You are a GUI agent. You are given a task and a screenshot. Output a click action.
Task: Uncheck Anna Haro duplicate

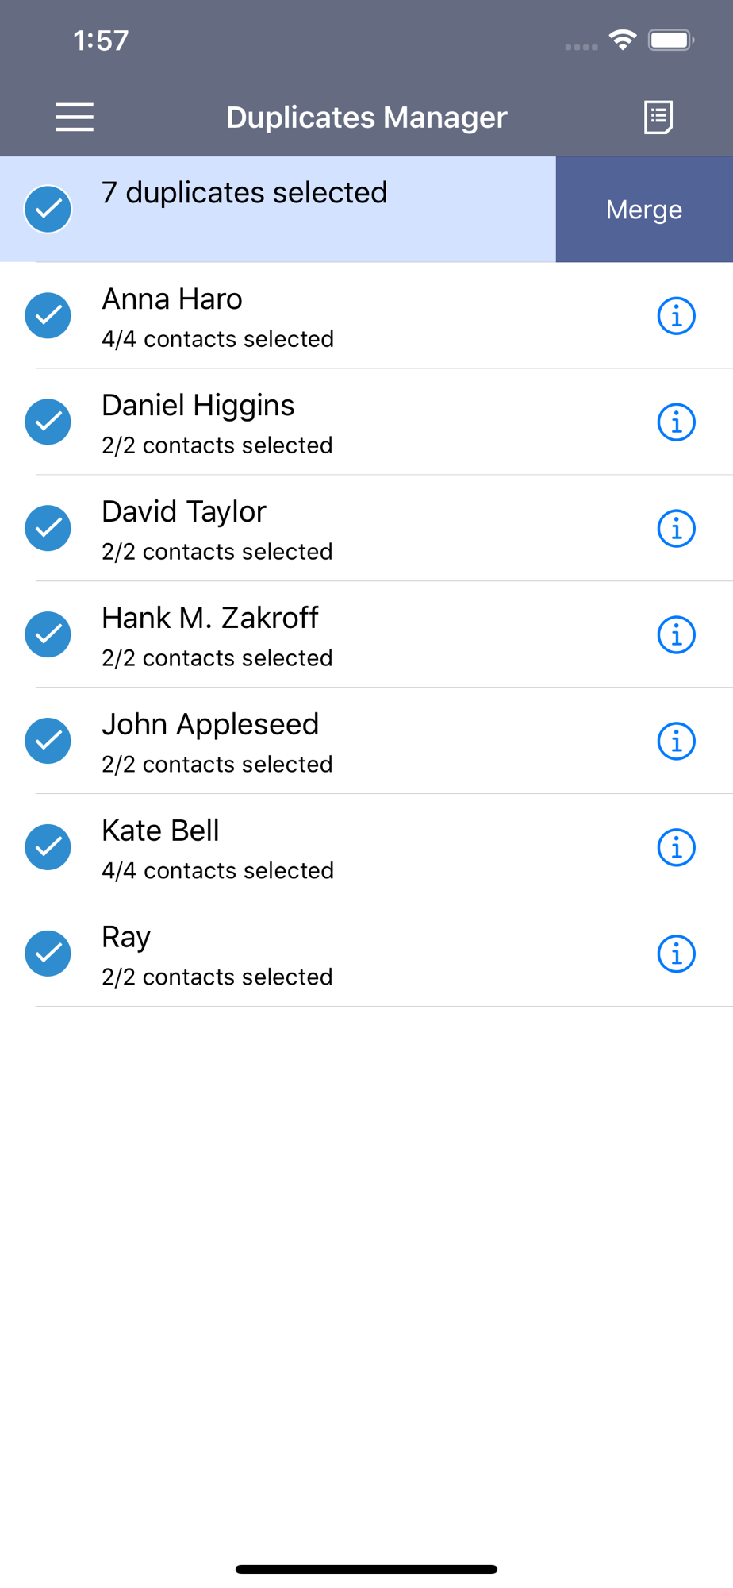48,316
